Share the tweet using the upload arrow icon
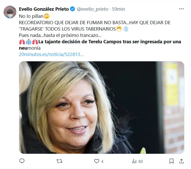Image resolution: width=191 pixels, height=169 pixels. point(181,161)
